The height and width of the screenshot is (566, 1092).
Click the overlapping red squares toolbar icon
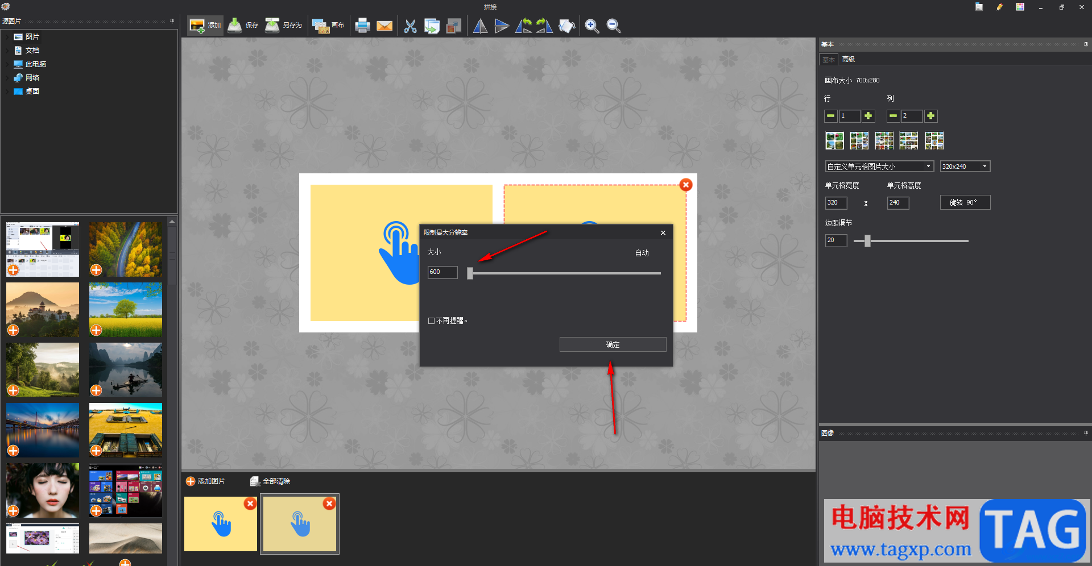pyautogui.click(x=454, y=26)
